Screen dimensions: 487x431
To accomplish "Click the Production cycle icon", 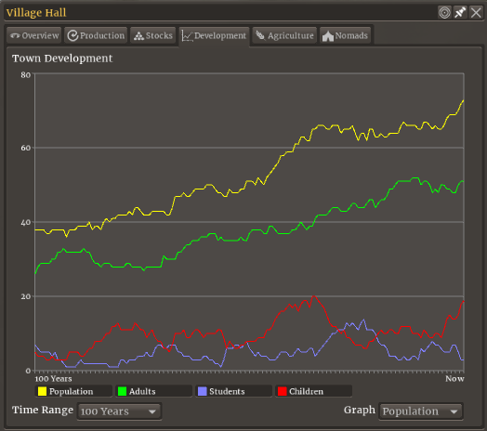I will (72, 35).
